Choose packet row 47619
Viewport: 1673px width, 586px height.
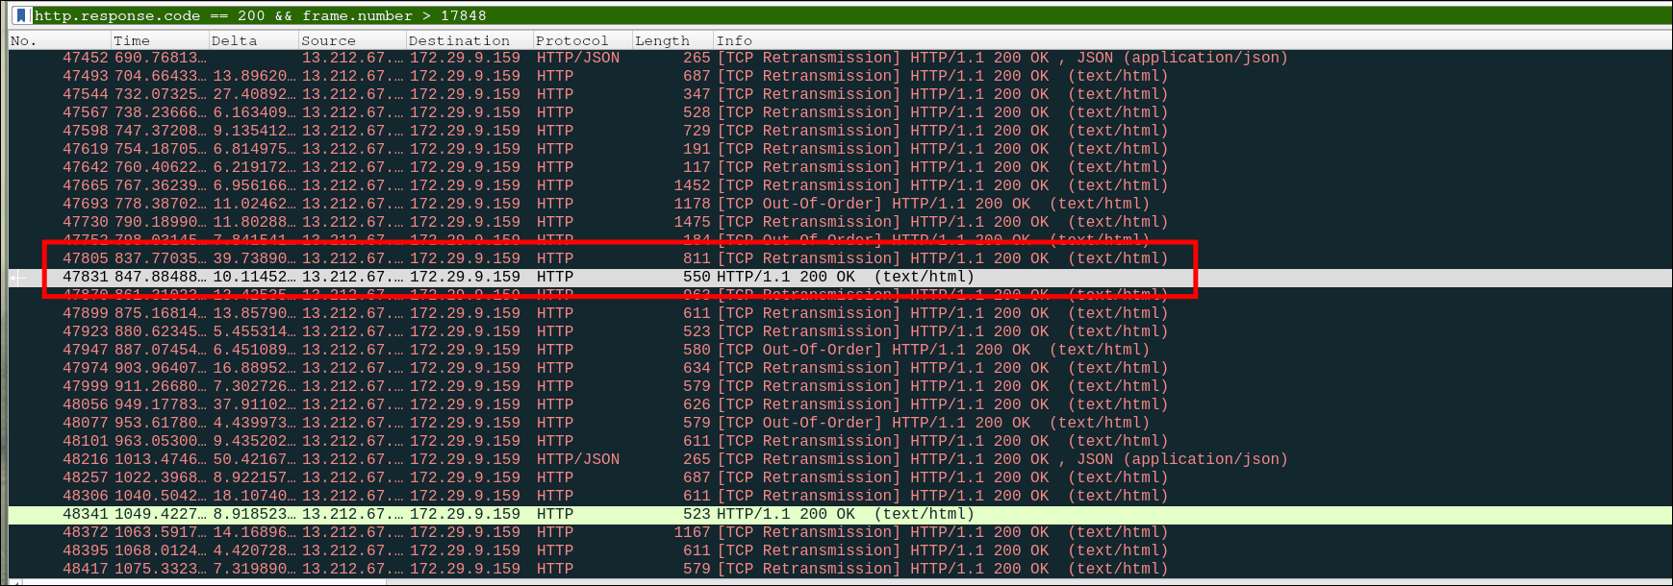click(840, 149)
